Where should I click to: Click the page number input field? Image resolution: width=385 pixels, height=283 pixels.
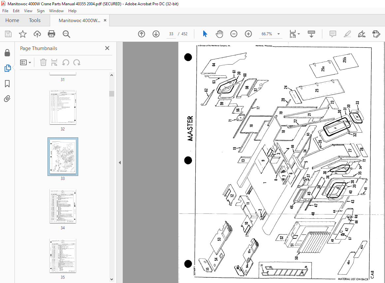[x=171, y=34]
